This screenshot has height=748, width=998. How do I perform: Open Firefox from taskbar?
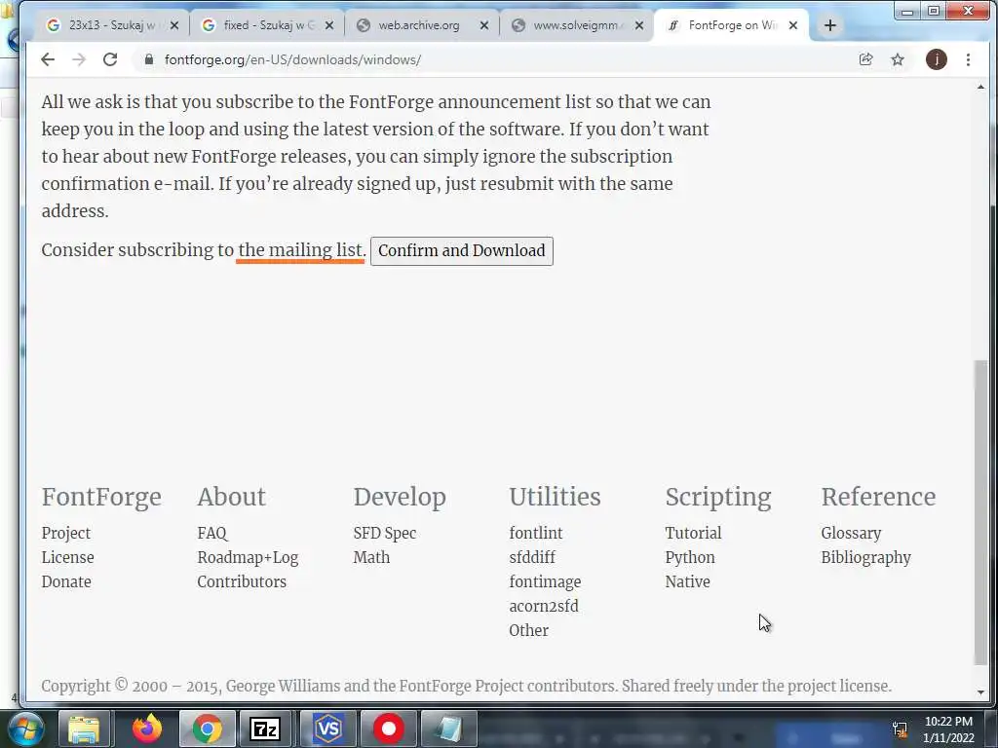coord(147,729)
